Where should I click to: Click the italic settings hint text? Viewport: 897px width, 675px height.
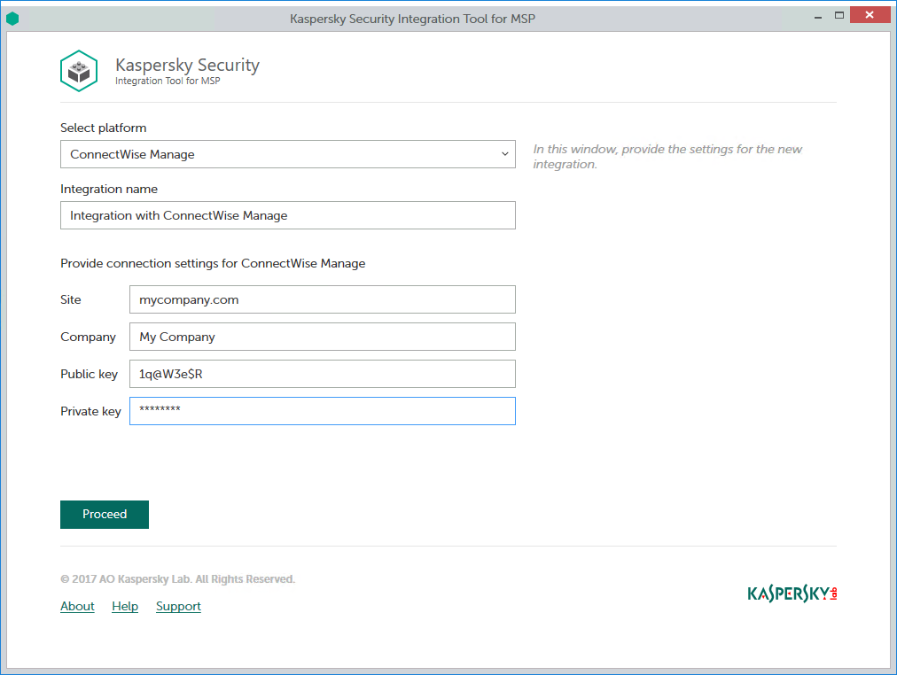667,157
